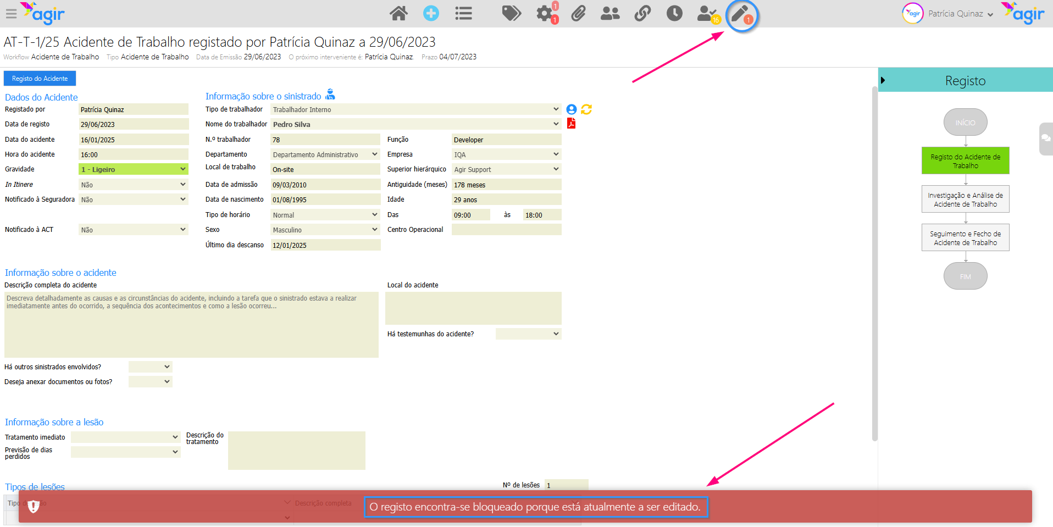
Task: Open the chain link icon
Action: point(642,13)
